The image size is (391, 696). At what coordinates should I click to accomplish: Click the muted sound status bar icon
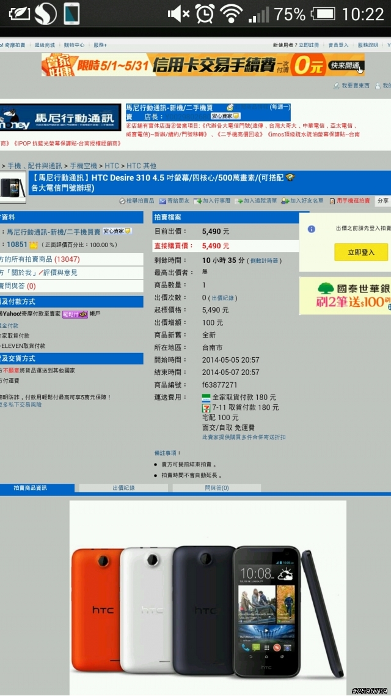tap(178, 14)
